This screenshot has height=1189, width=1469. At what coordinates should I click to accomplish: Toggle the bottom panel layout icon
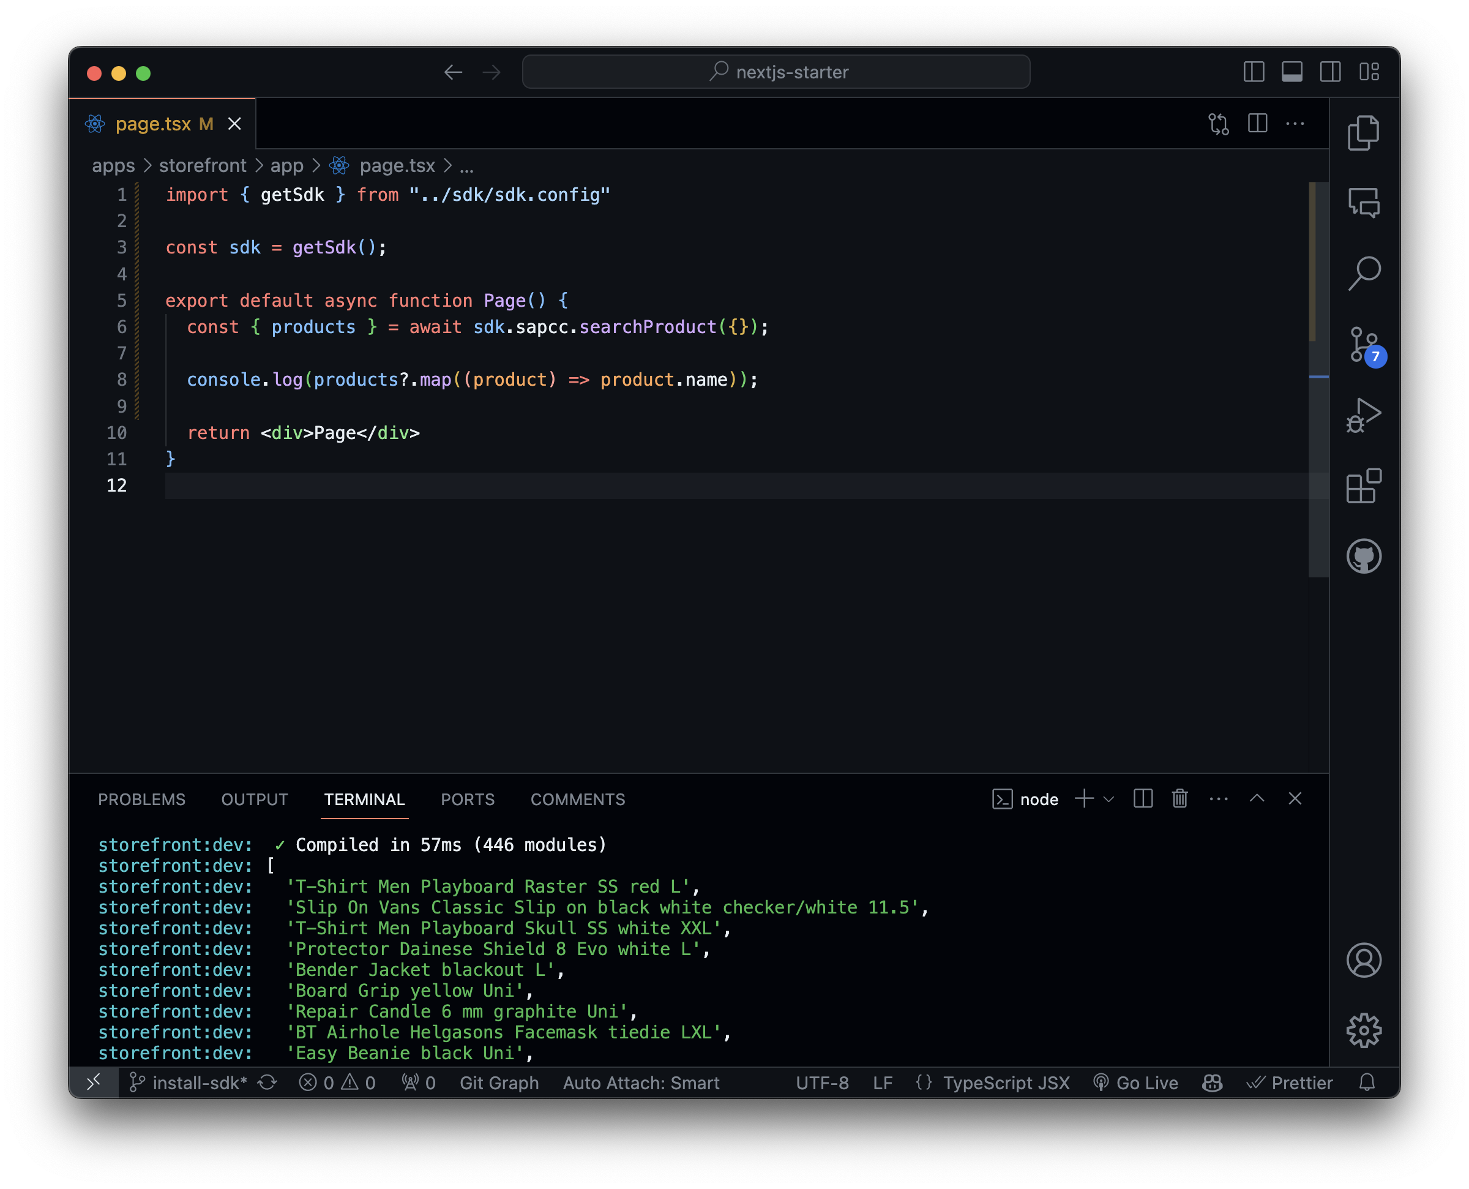1291,72
